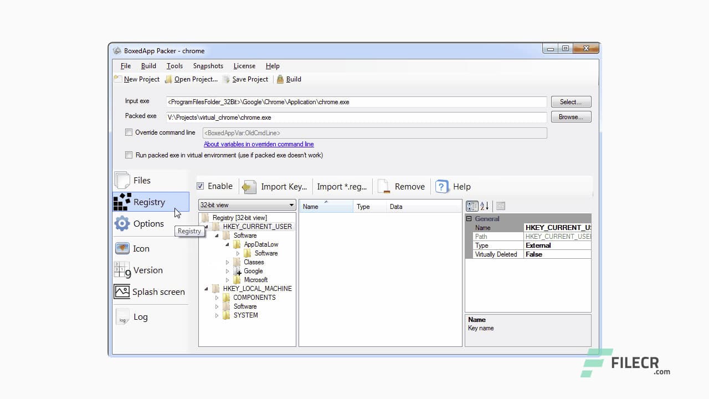Open the Splash screen section icon
The width and height of the screenshot is (709, 399).
122,291
